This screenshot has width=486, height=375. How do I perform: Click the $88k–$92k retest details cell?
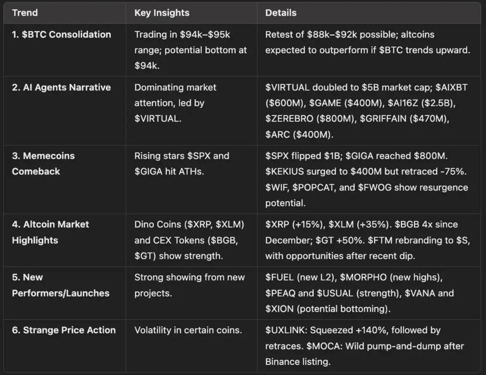tap(367, 42)
